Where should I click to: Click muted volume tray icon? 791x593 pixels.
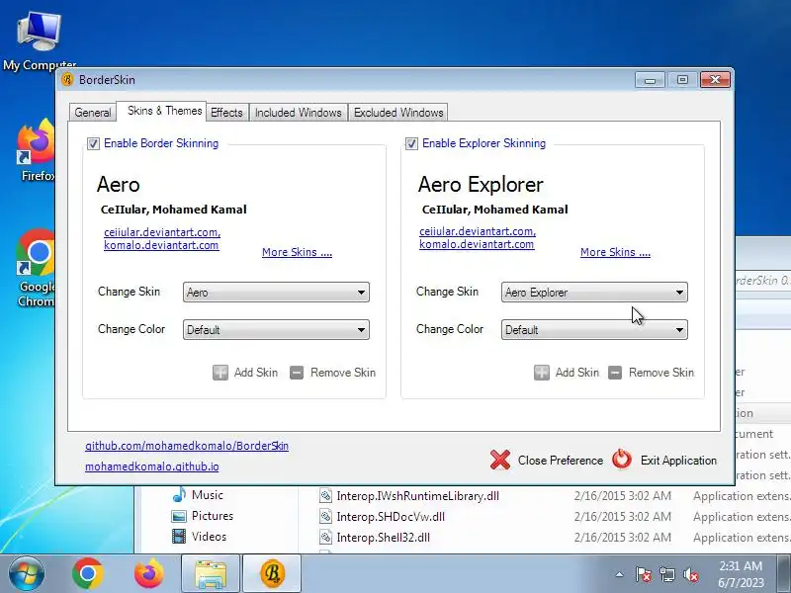[691, 574]
